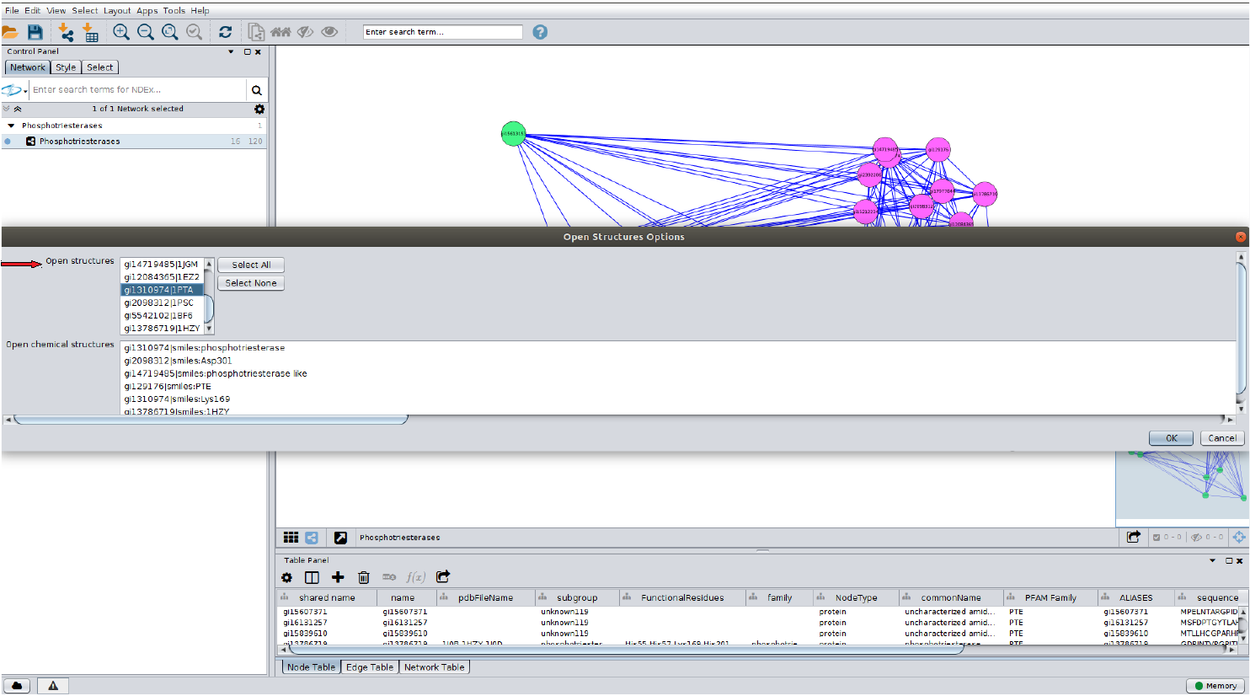Open the Apps menu
The image size is (1250, 696).
coord(147,11)
